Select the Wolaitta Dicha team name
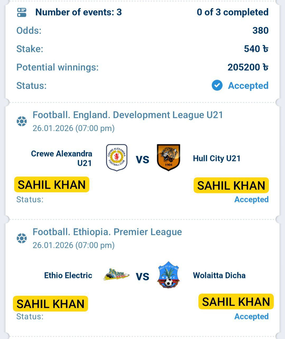Viewport: 285px width, 339px height. point(219,275)
